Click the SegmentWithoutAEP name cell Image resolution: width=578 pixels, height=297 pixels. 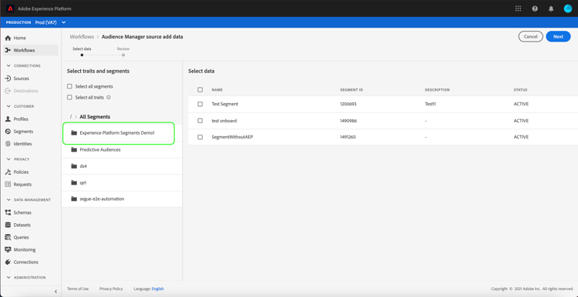(232, 137)
